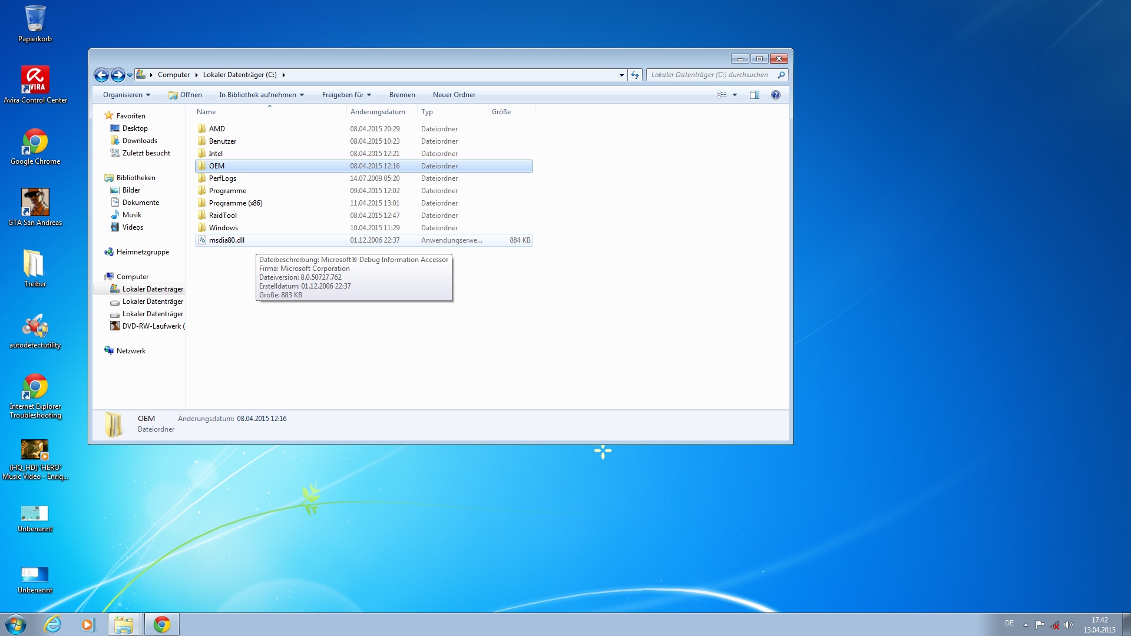Click Netzwerk in navigation pane
The height and width of the screenshot is (636, 1131).
click(x=131, y=351)
